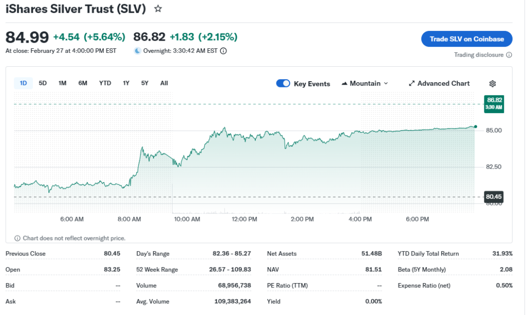The height and width of the screenshot is (315, 526).
Task: Click the 86.82 overnight price marker
Action: [x=494, y=103]
